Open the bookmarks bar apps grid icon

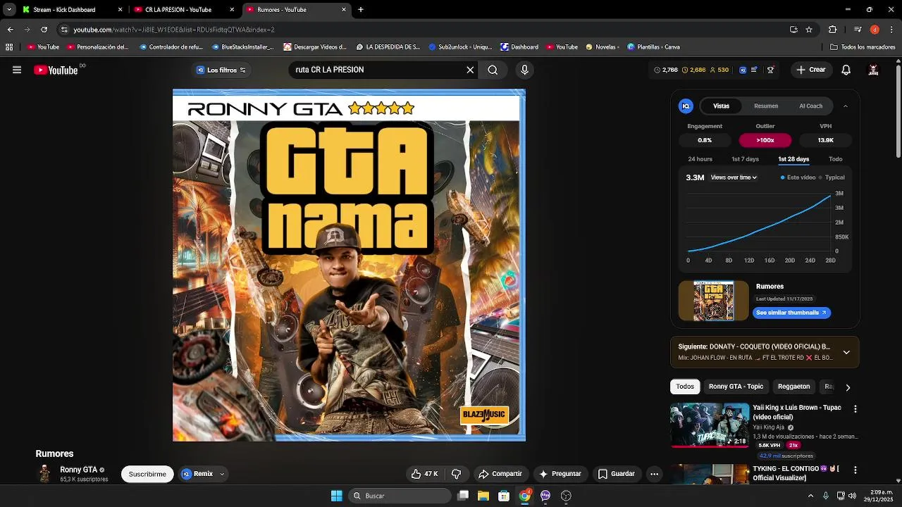(x=9, y=47)
